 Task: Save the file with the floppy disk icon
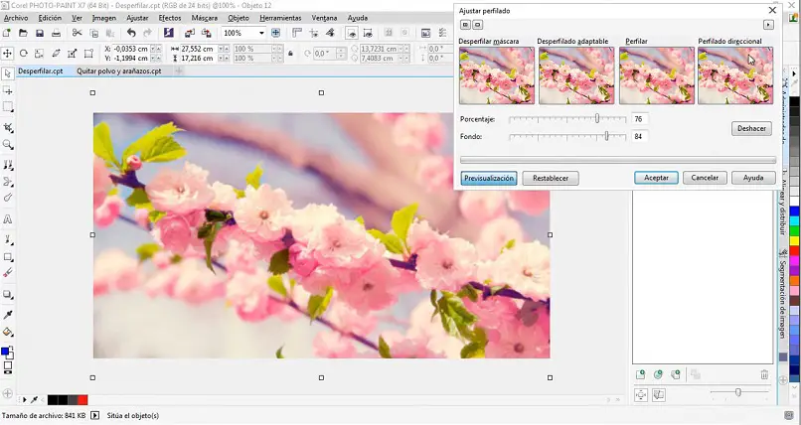[x=40, y=33]
